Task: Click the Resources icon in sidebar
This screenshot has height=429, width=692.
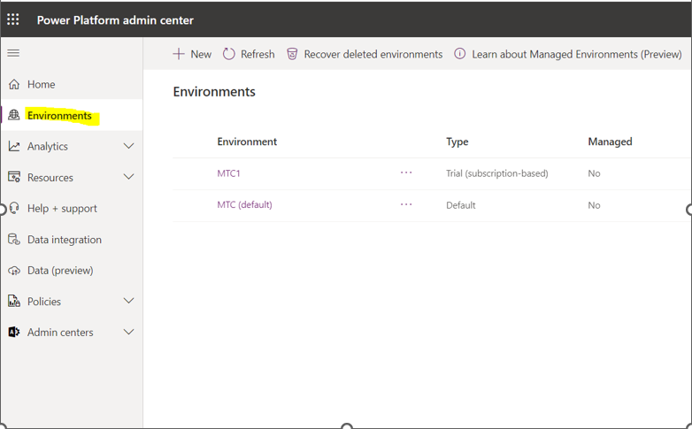Action: coord(14,178)
